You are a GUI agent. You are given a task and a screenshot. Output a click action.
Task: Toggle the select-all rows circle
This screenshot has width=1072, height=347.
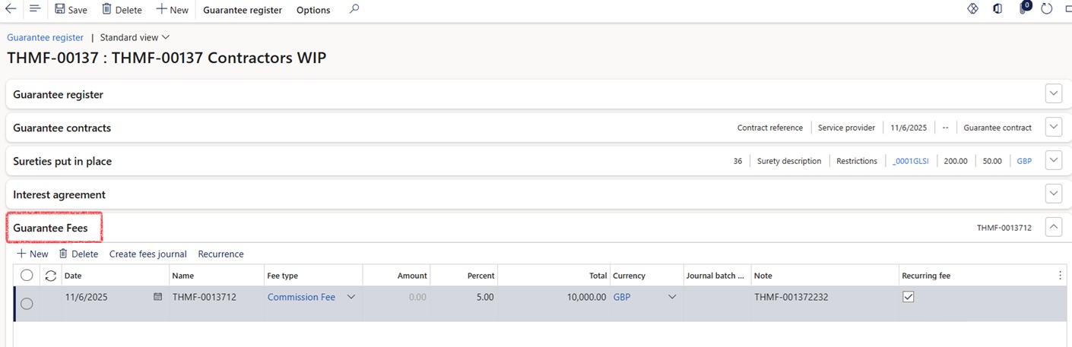click(27, 276)
